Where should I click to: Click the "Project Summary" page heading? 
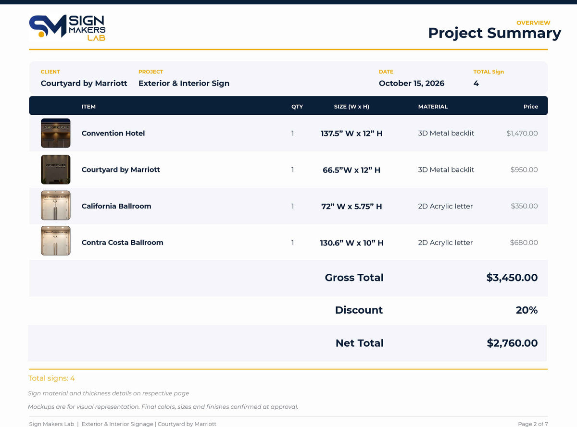494,33
